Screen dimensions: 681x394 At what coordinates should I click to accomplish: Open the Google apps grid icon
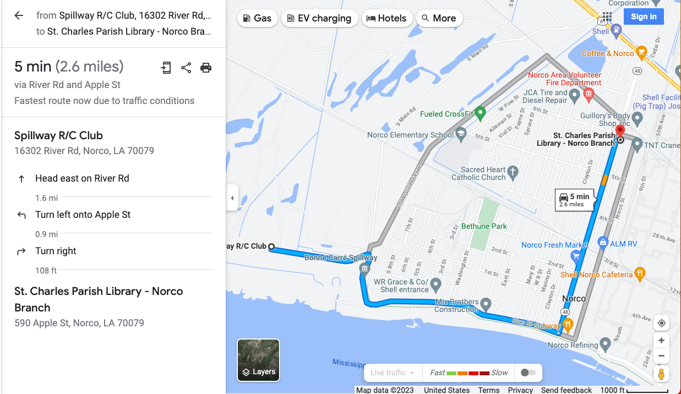coord(607,17)
